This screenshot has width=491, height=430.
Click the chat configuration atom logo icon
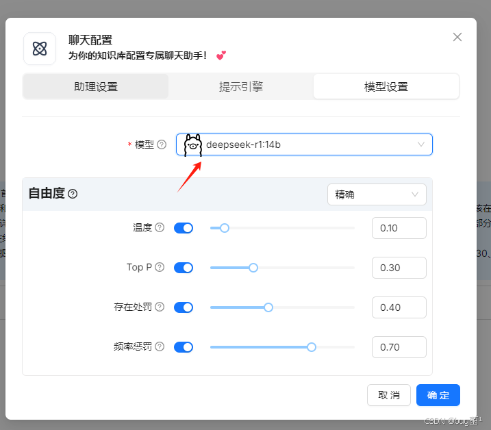click(x=40, y=49)
